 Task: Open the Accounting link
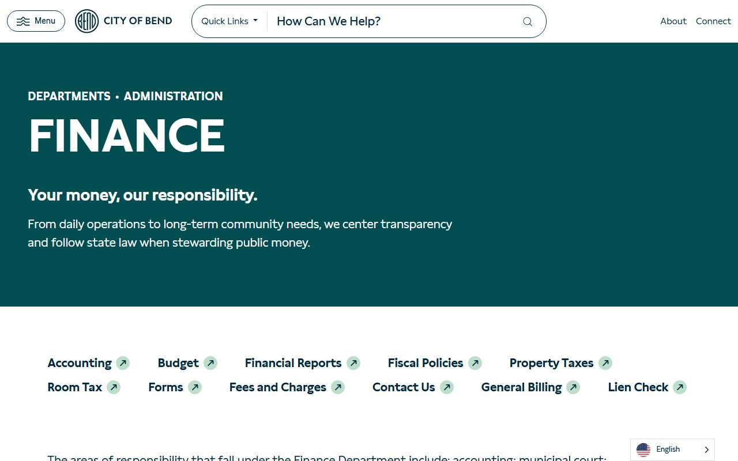[80, 363]
